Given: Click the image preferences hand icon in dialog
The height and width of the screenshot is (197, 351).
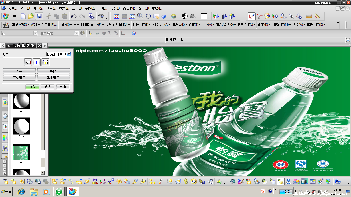Looking at the screenshot, I should 28,62.
